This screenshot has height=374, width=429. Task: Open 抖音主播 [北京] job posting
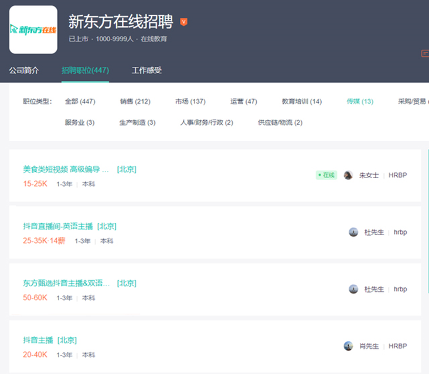point(50,340)
